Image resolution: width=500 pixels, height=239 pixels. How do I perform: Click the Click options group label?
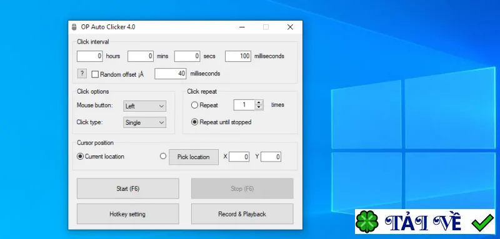click(x=92, y=91)
